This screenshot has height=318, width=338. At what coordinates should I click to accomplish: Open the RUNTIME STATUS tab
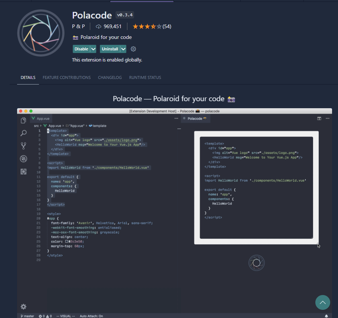point(145,77)
